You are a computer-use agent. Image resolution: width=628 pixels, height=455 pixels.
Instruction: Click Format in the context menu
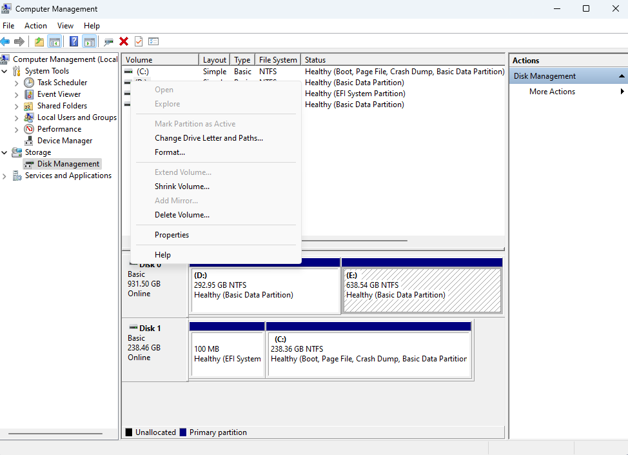169,152
